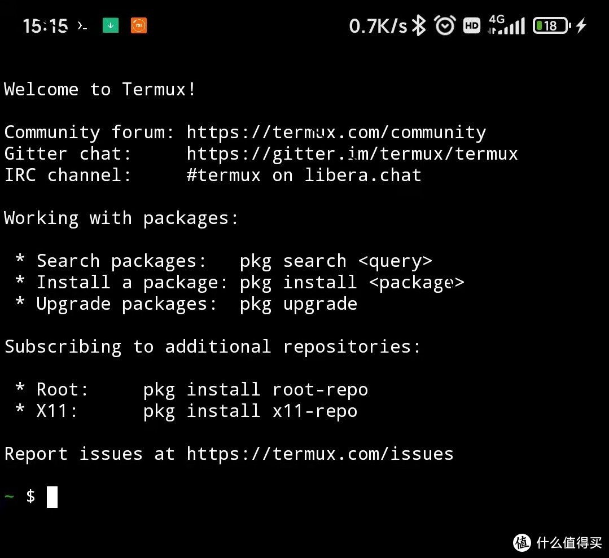Screen dimensions: 609x558
Task: Open the gitter.im/termux/termux chat link
Action: click(x=352, y=154)
